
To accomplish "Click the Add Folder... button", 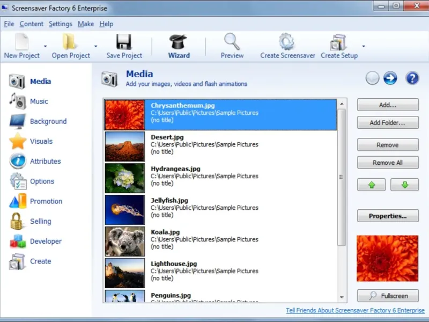I will 388,123.
